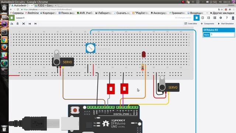This screenshot has width=236, height=133.
Task: Expand hidden bookmarks overflow arrow
Action: [207, 13]
